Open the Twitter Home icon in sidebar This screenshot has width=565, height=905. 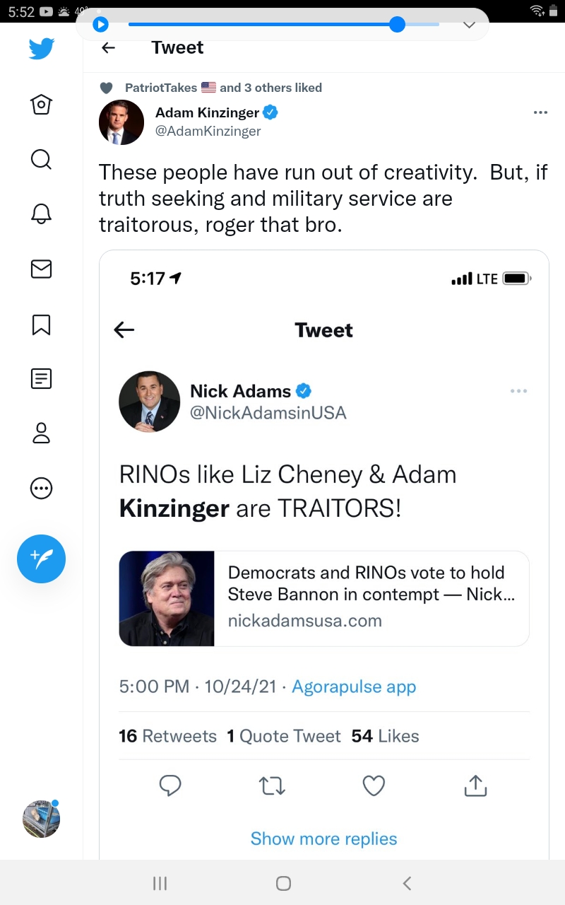pyautogui.click(x=41, y=105)
